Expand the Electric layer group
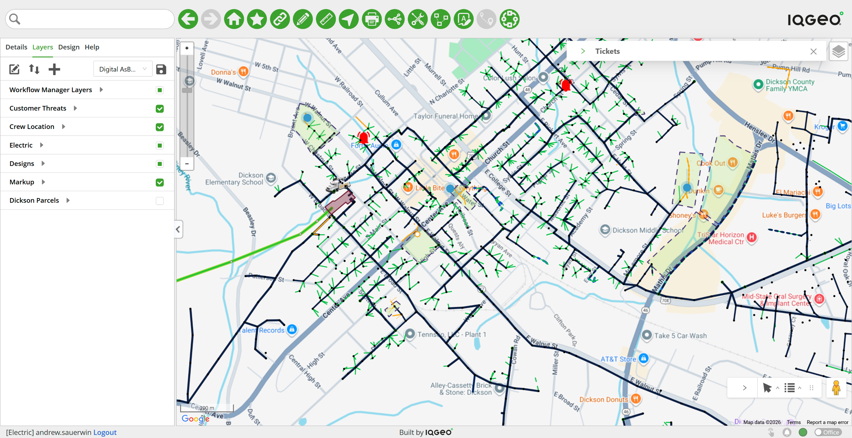Image resolution: width=852 pixels, height=438 pixels. (42, 145)
